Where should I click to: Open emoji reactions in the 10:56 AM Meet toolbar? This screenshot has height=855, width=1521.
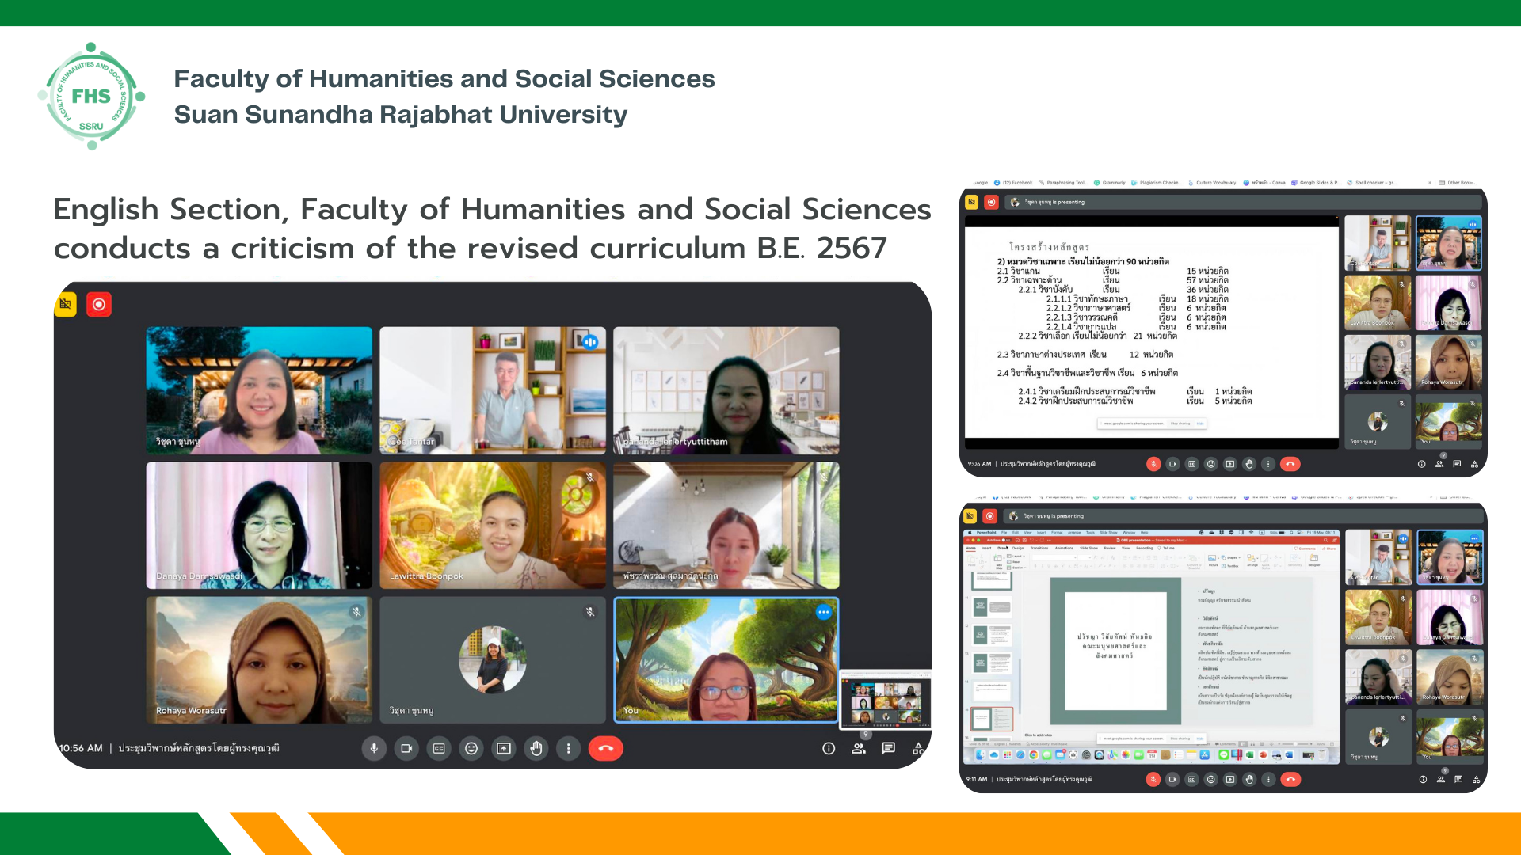click(471, 748)
